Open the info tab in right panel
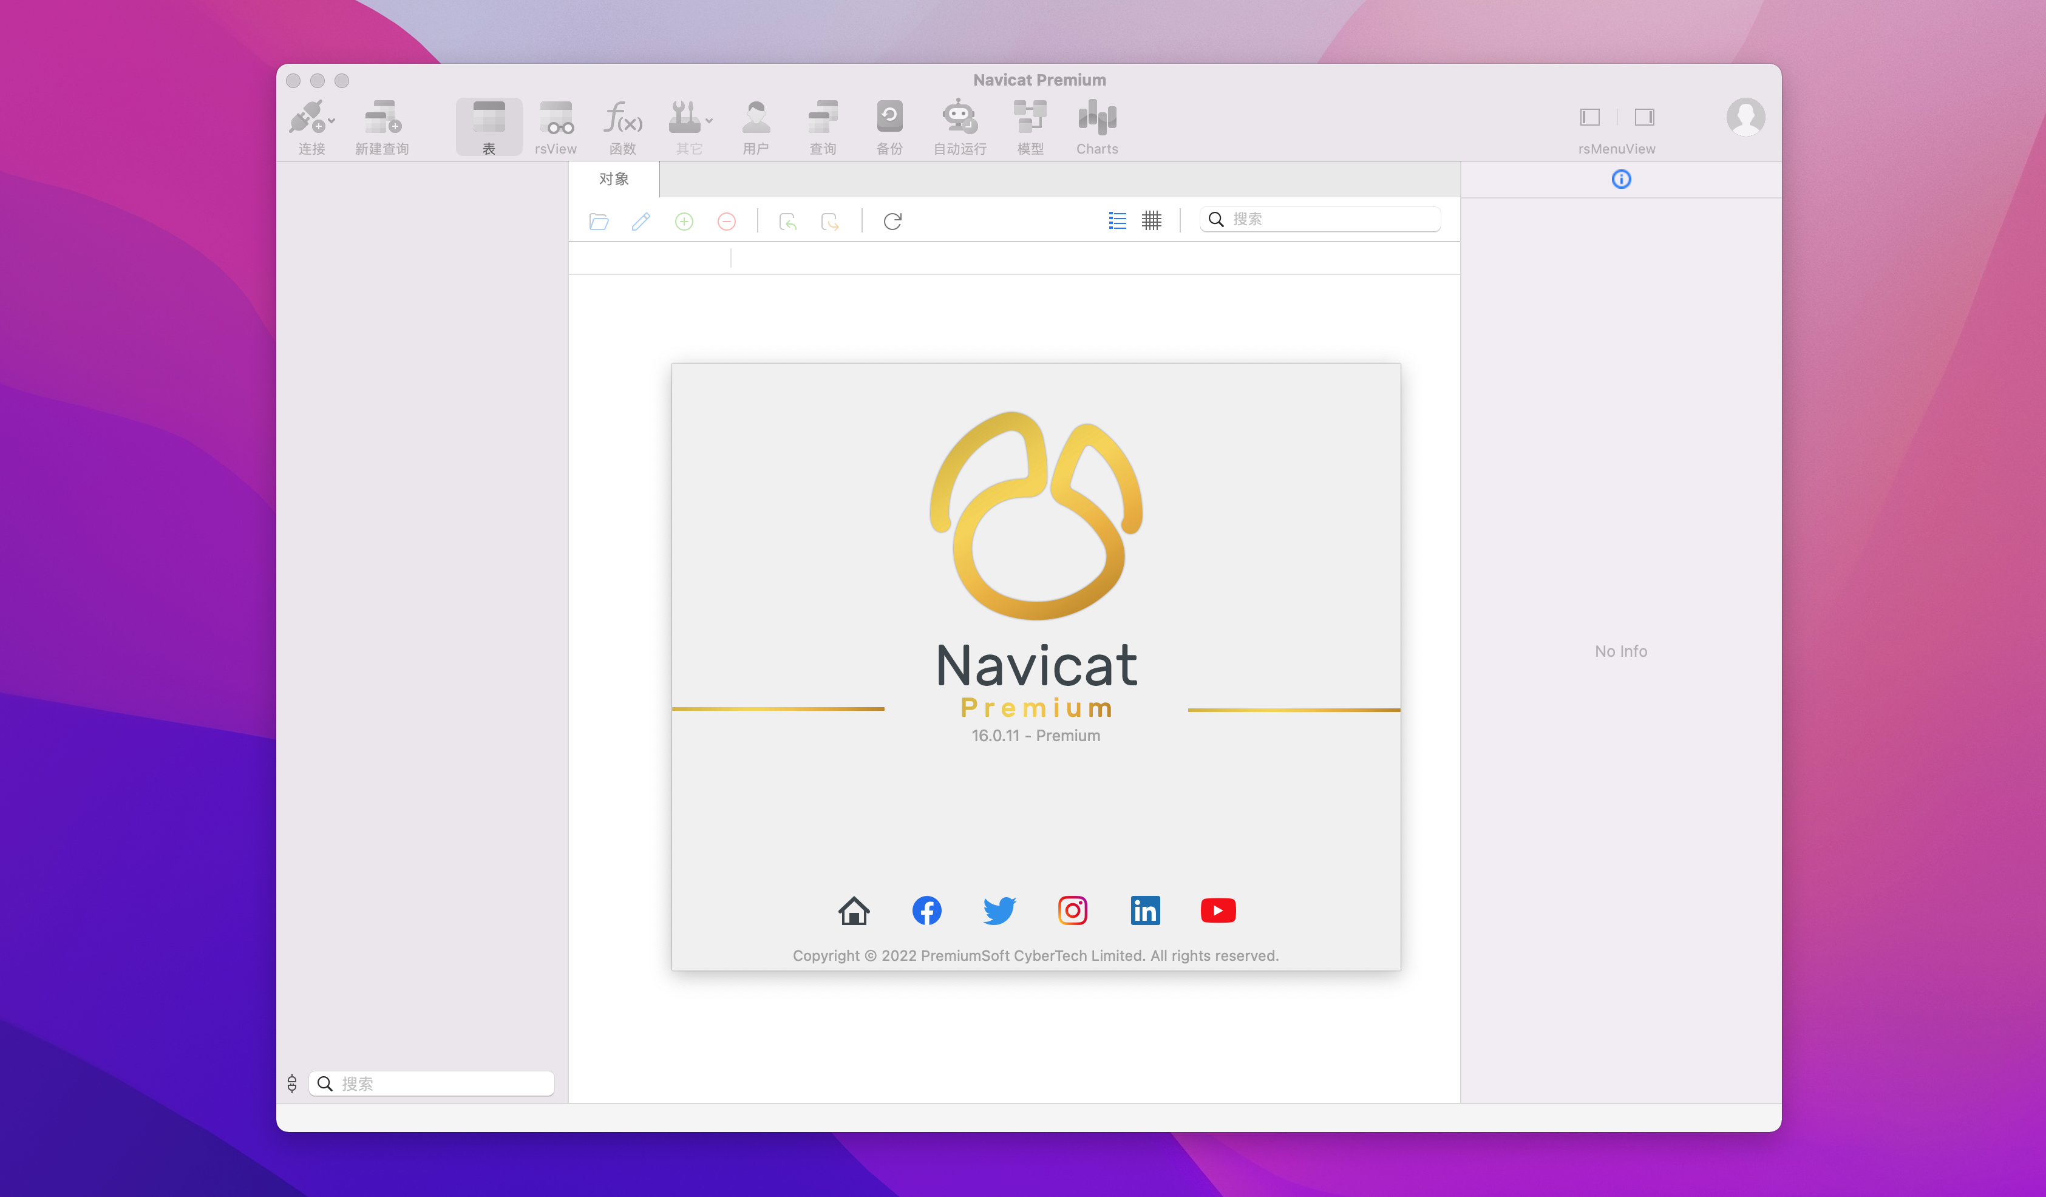 [x=1620, y=179]
